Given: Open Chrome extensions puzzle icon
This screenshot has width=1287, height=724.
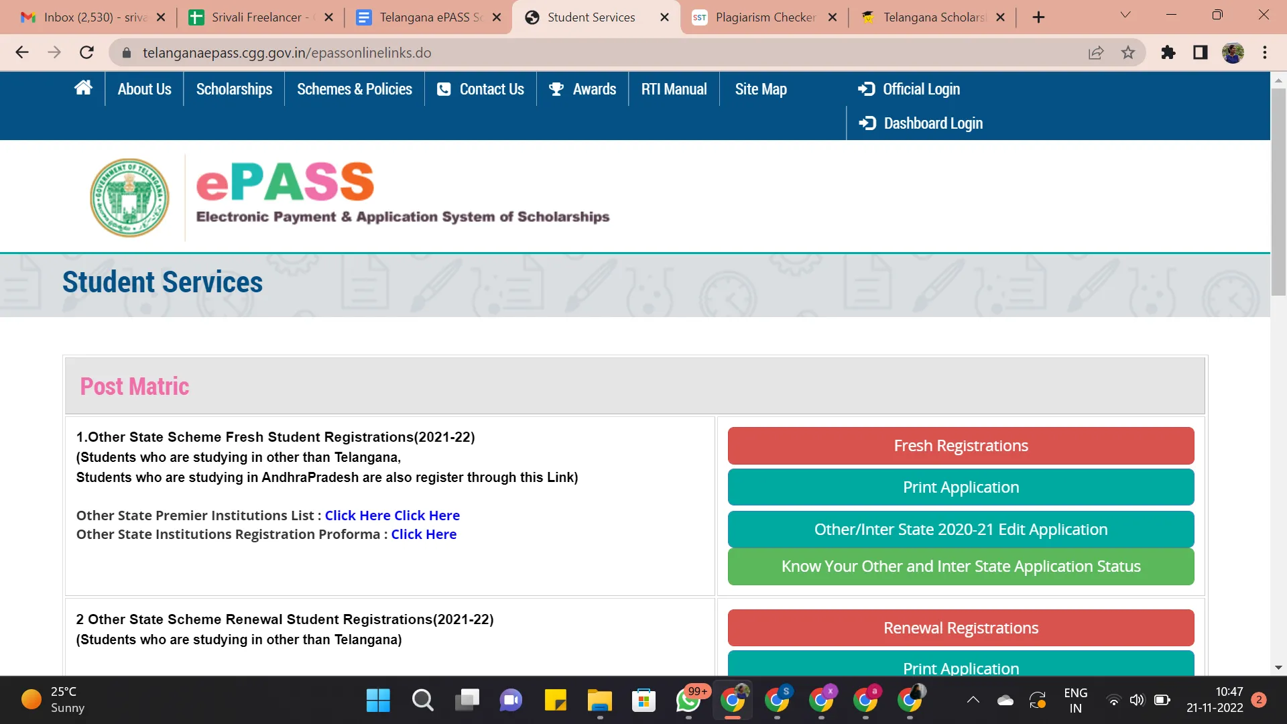Looking at the screenshot, I should (1168, 52).
